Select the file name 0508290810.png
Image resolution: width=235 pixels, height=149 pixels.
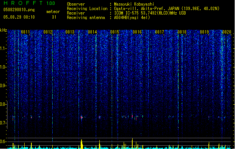(19, 10)
